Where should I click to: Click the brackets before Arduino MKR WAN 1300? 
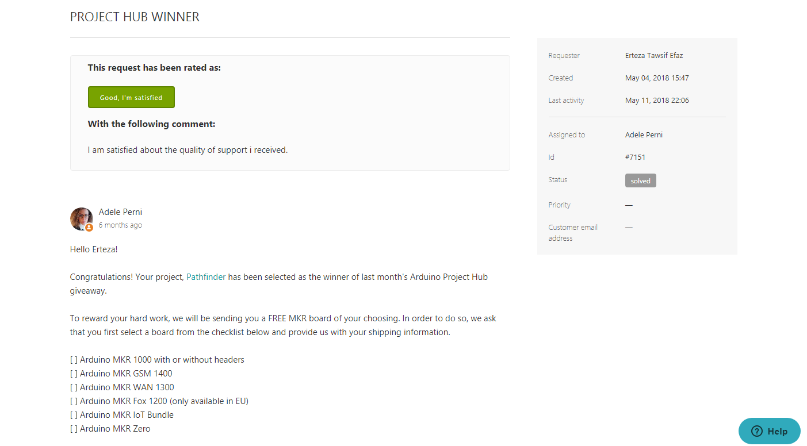pos(74,387)
